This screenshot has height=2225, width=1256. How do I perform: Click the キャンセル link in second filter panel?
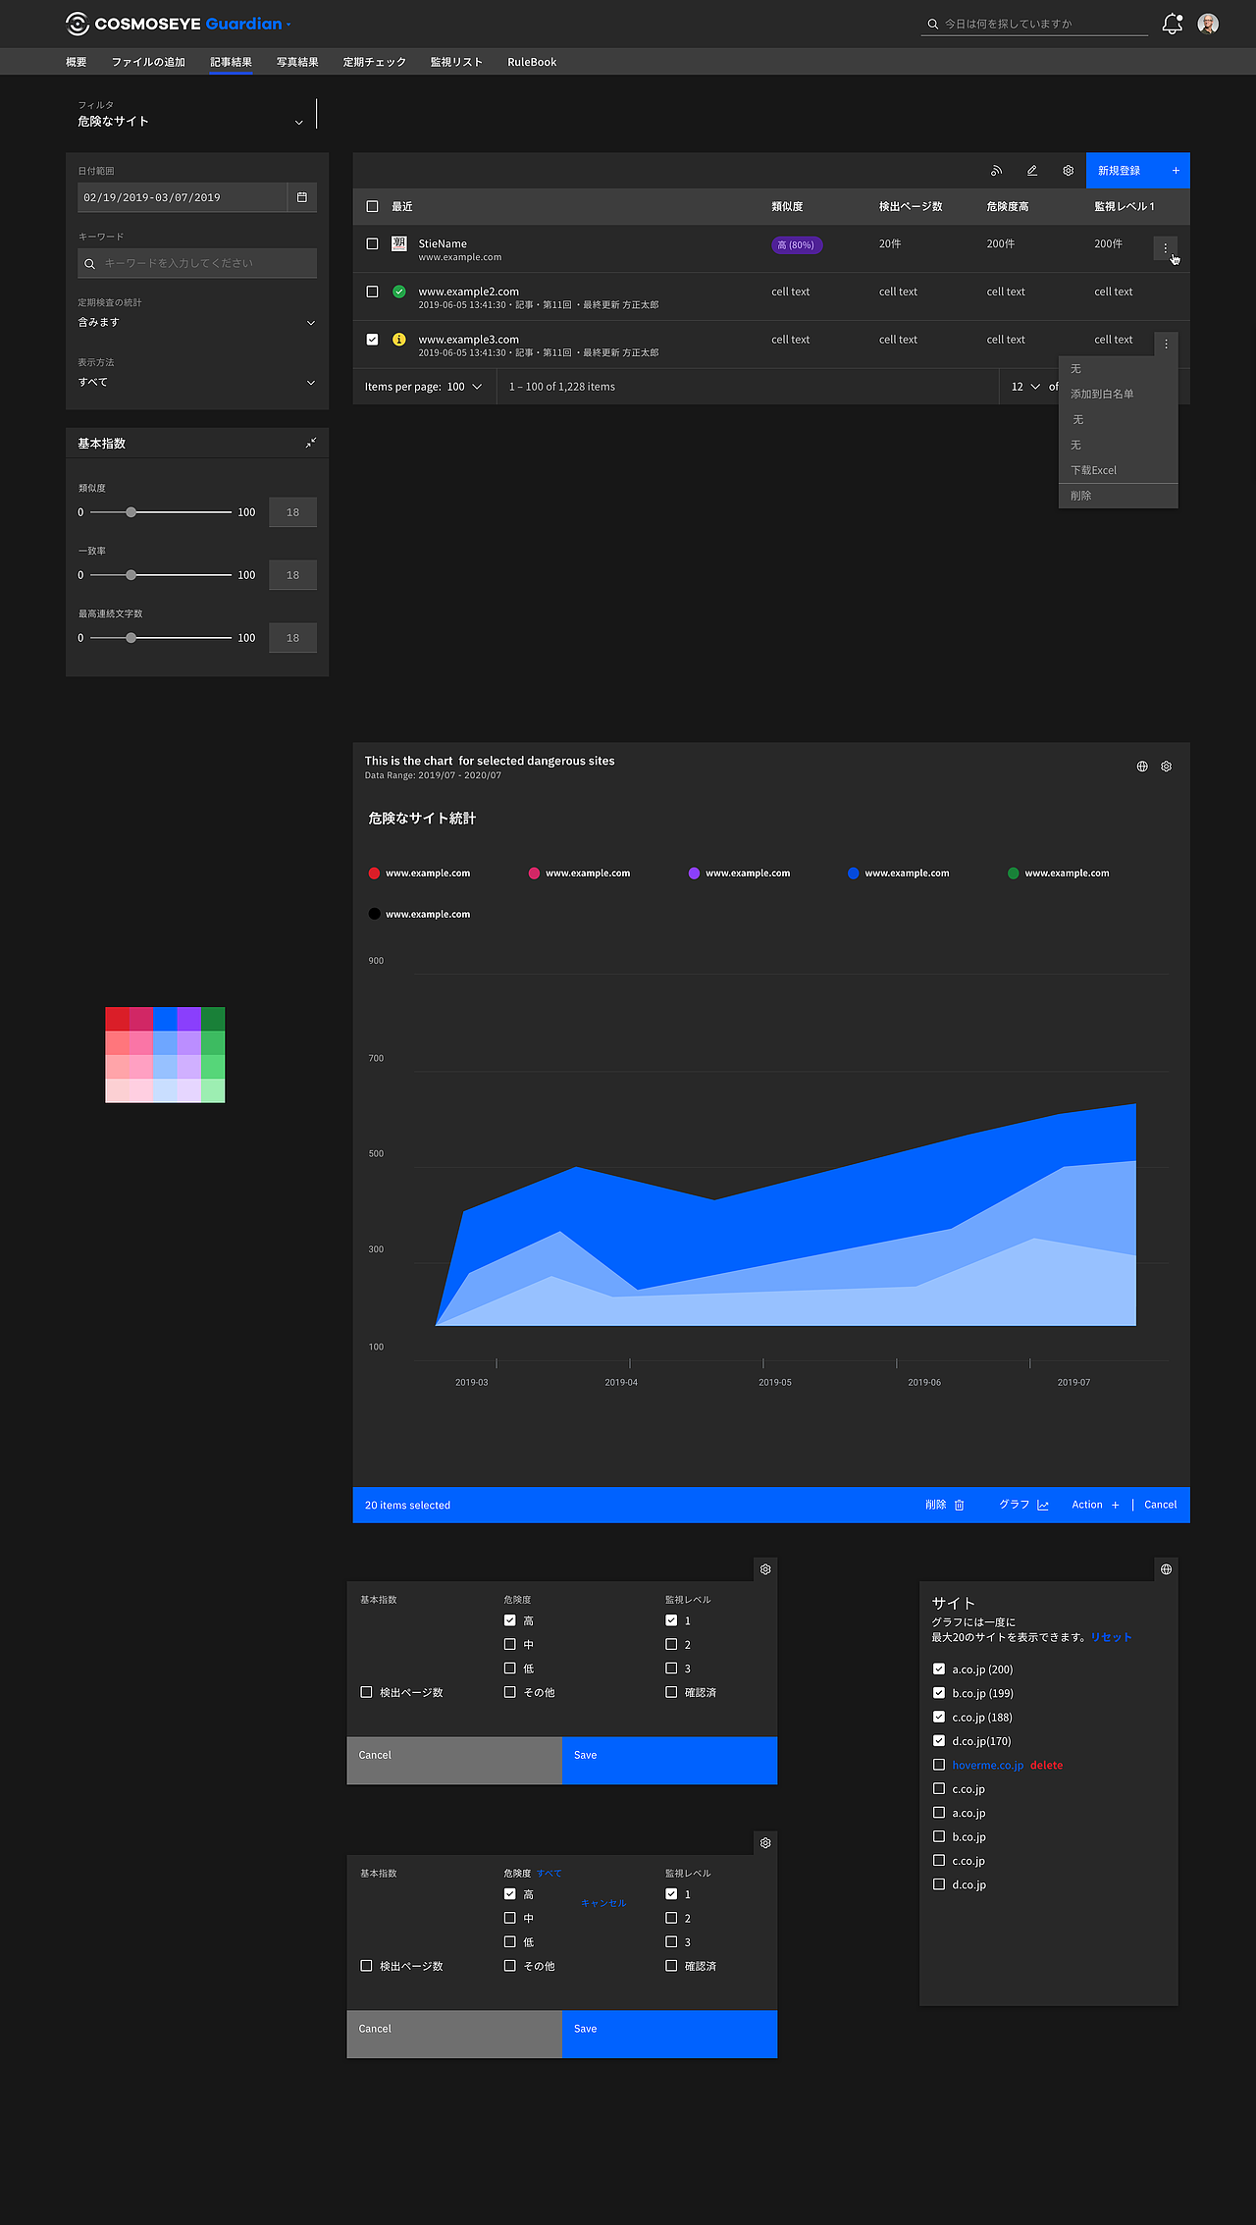coord(603,1903)
